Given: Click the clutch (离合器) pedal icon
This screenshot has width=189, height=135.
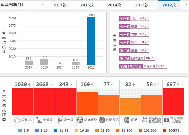Looking at the screenshot, I should coord(60,120).
